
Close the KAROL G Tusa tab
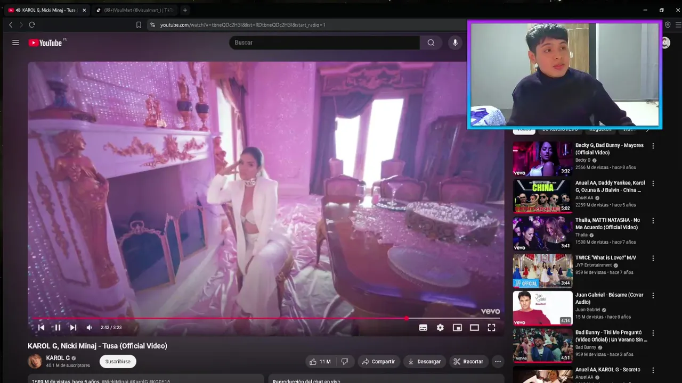(x=84, y=10)
